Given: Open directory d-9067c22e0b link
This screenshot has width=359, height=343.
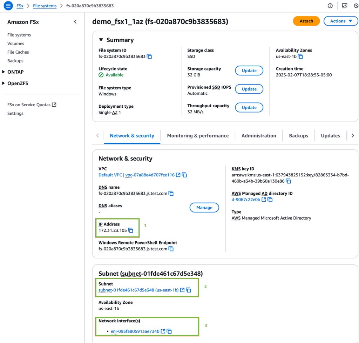Looking at the screenshot, I should click(x=246, y=200).
